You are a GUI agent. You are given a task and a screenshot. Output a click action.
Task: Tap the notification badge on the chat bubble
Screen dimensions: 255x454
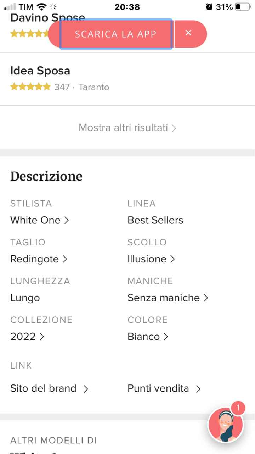tap(238, 408)
